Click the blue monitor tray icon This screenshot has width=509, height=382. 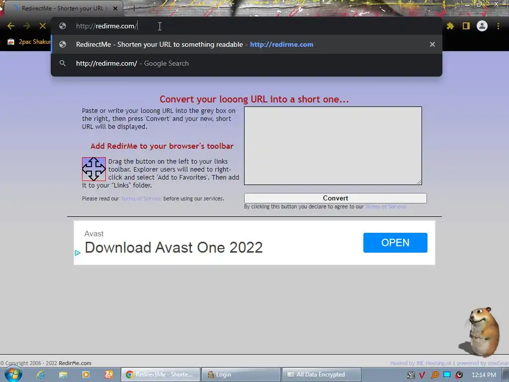[x=447, y=375]
